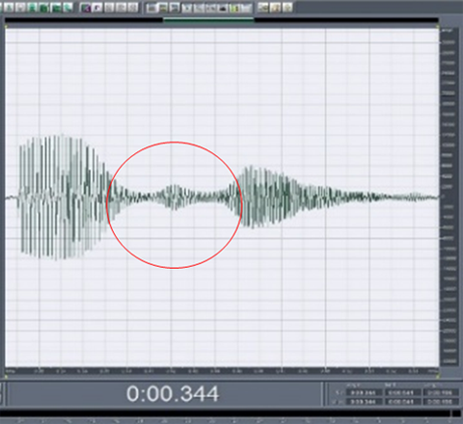463x424 pixels.
Task: Click the first icon of the rightmost toolbar group
Action: pos(262,8)
